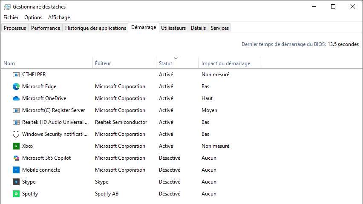Click the Windows Security shield icon

(x=16, y=134)
